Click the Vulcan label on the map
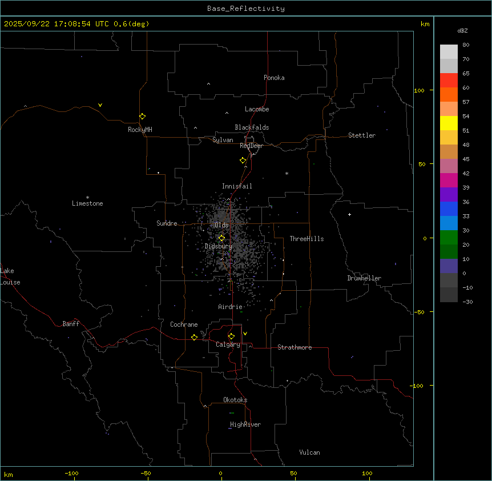This screenshot has height=481, width=492. click(309, 452)
